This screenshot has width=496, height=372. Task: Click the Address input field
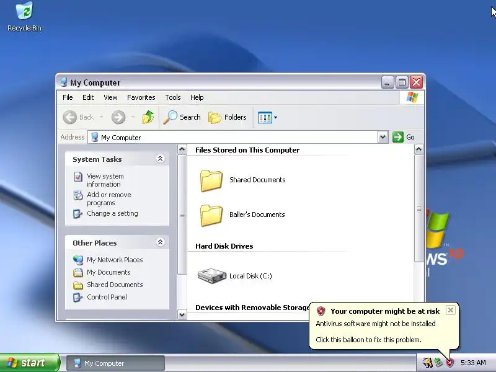(x=233, y=137)
